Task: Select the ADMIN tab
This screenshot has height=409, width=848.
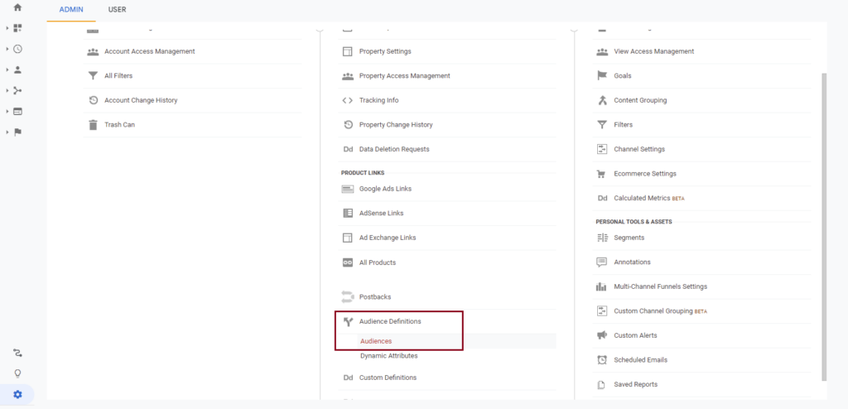Action: (x=71, y=9)
